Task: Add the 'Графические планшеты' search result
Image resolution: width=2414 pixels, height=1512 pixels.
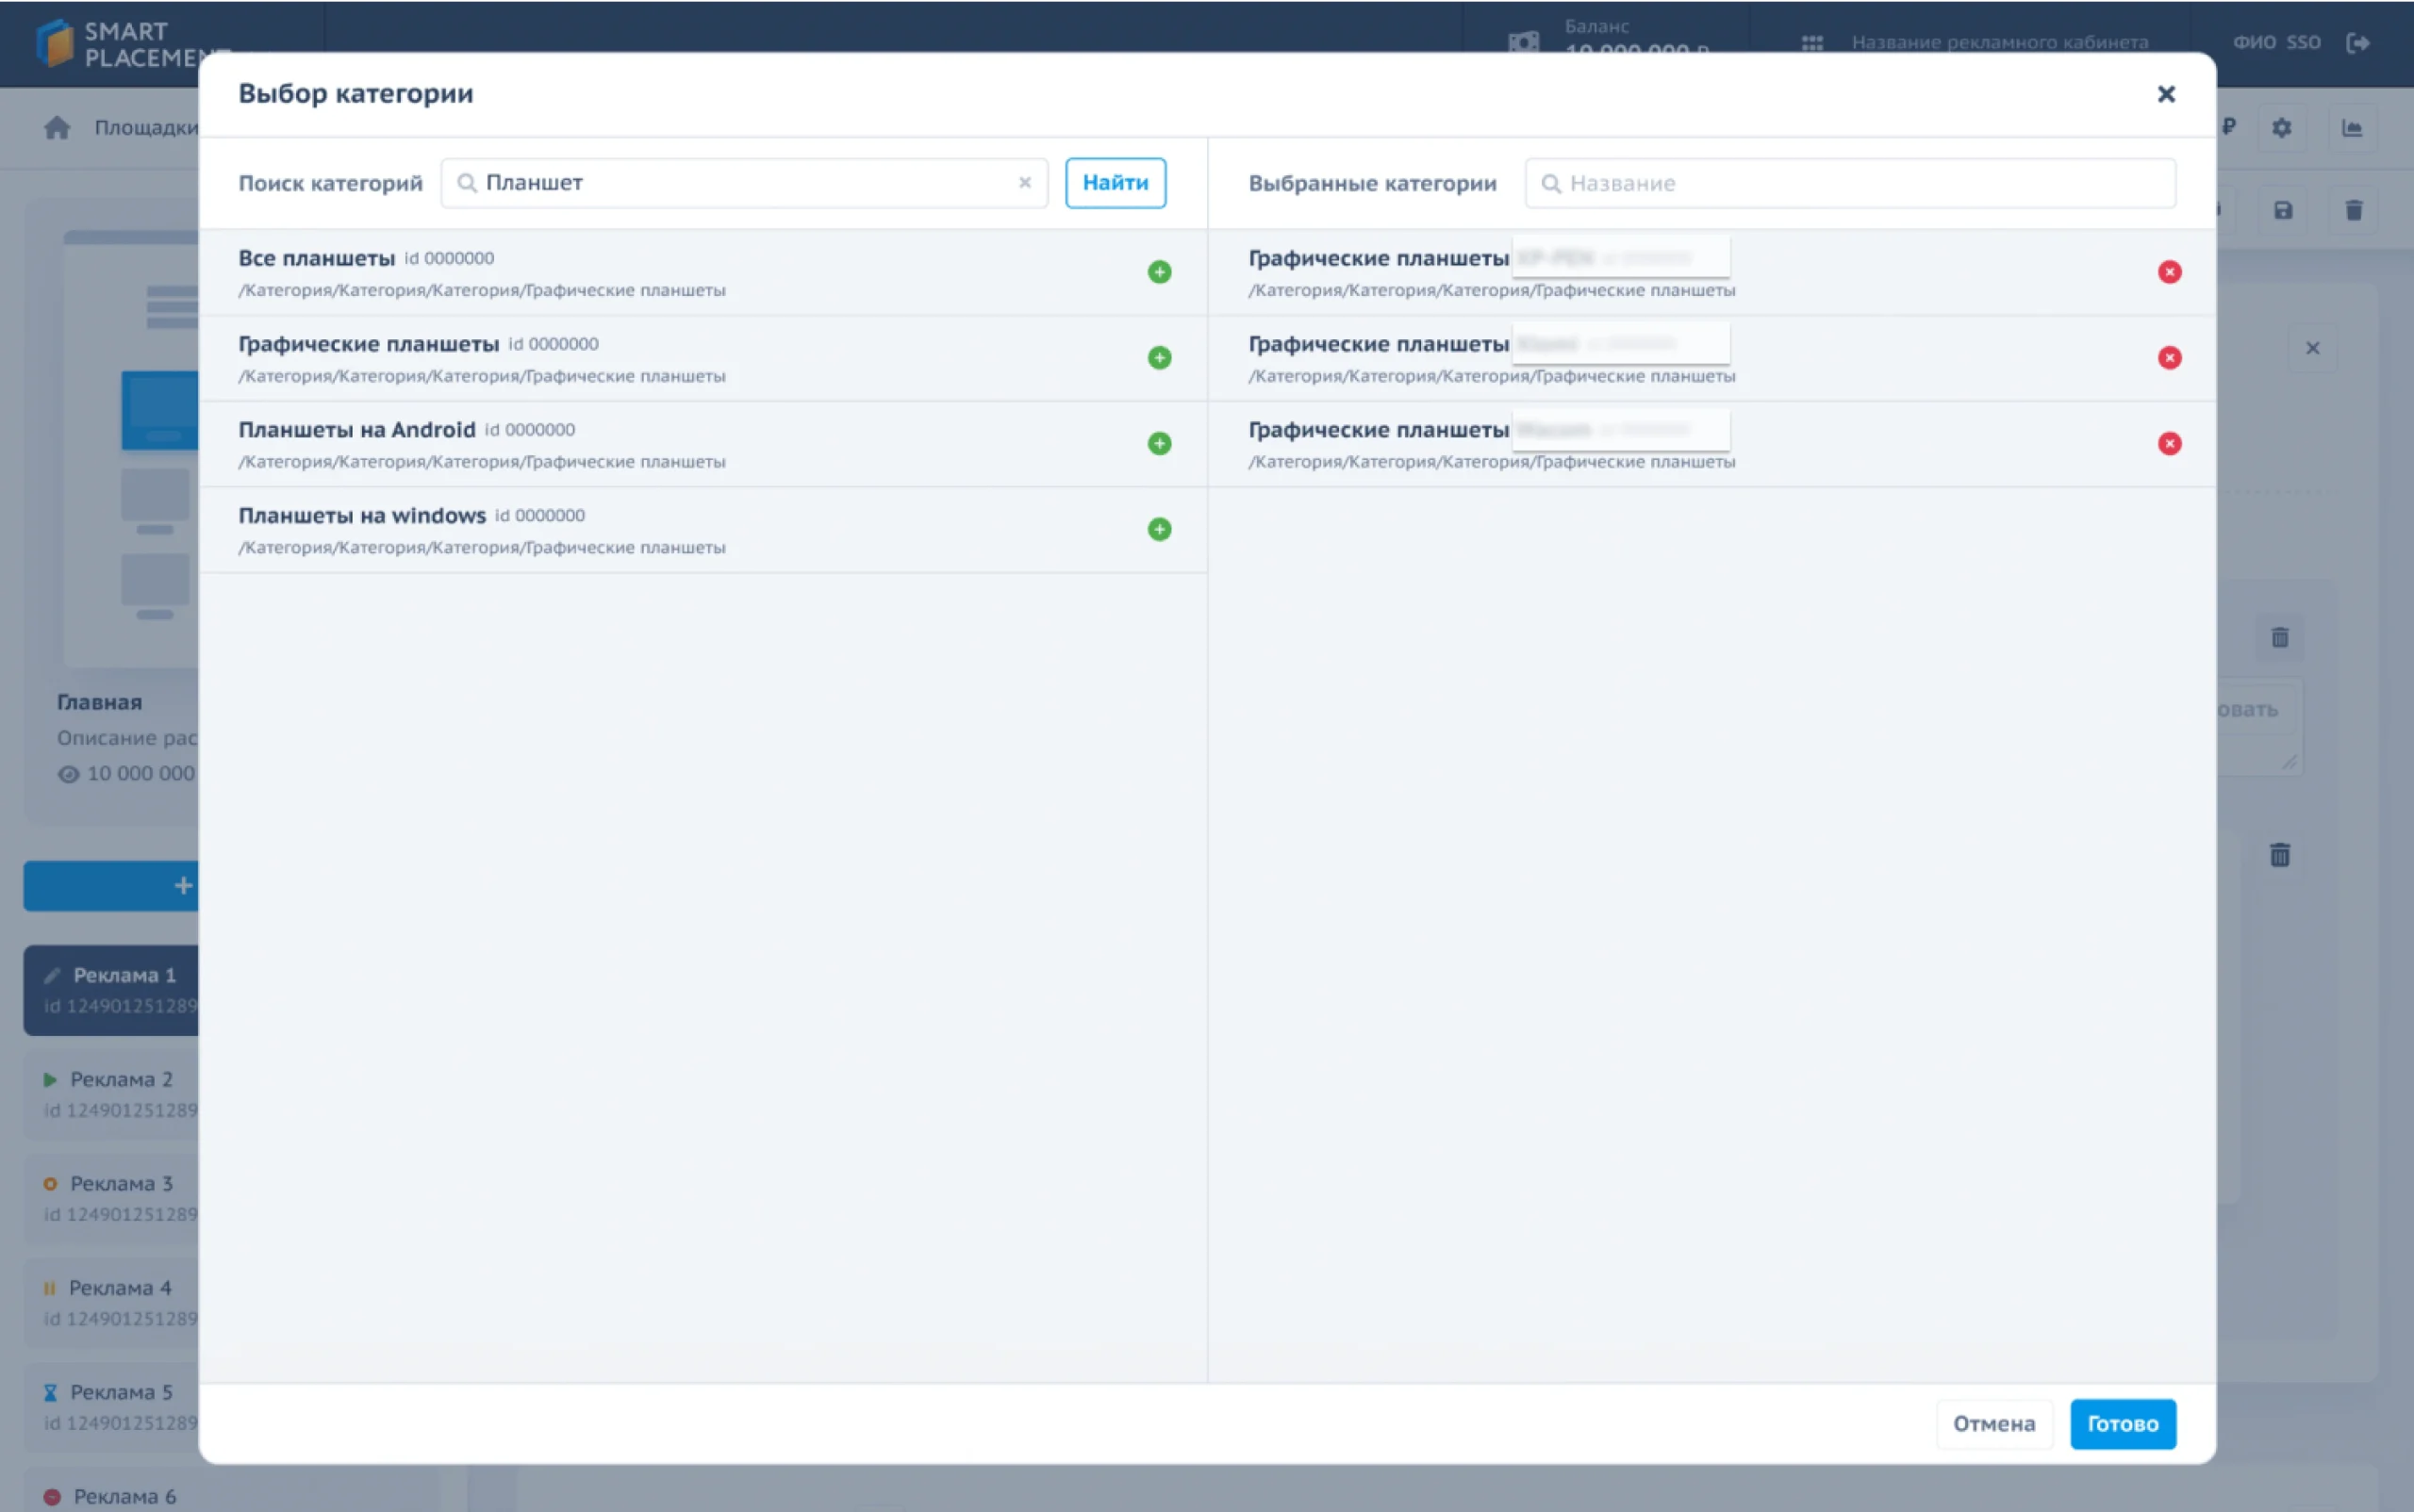Action: 1159,358
